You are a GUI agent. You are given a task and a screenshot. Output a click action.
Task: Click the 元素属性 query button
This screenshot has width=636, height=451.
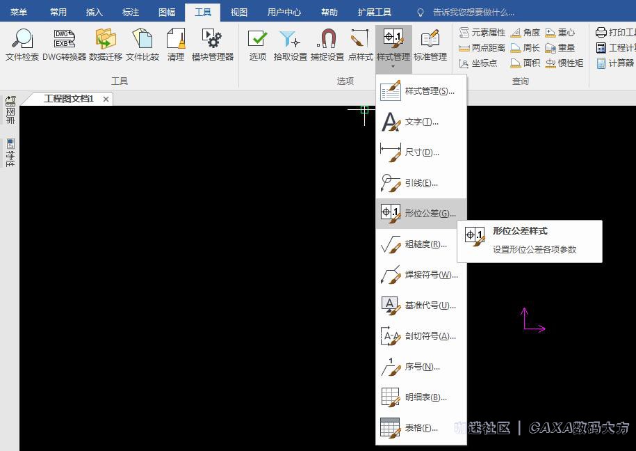(x=482, y=33)
